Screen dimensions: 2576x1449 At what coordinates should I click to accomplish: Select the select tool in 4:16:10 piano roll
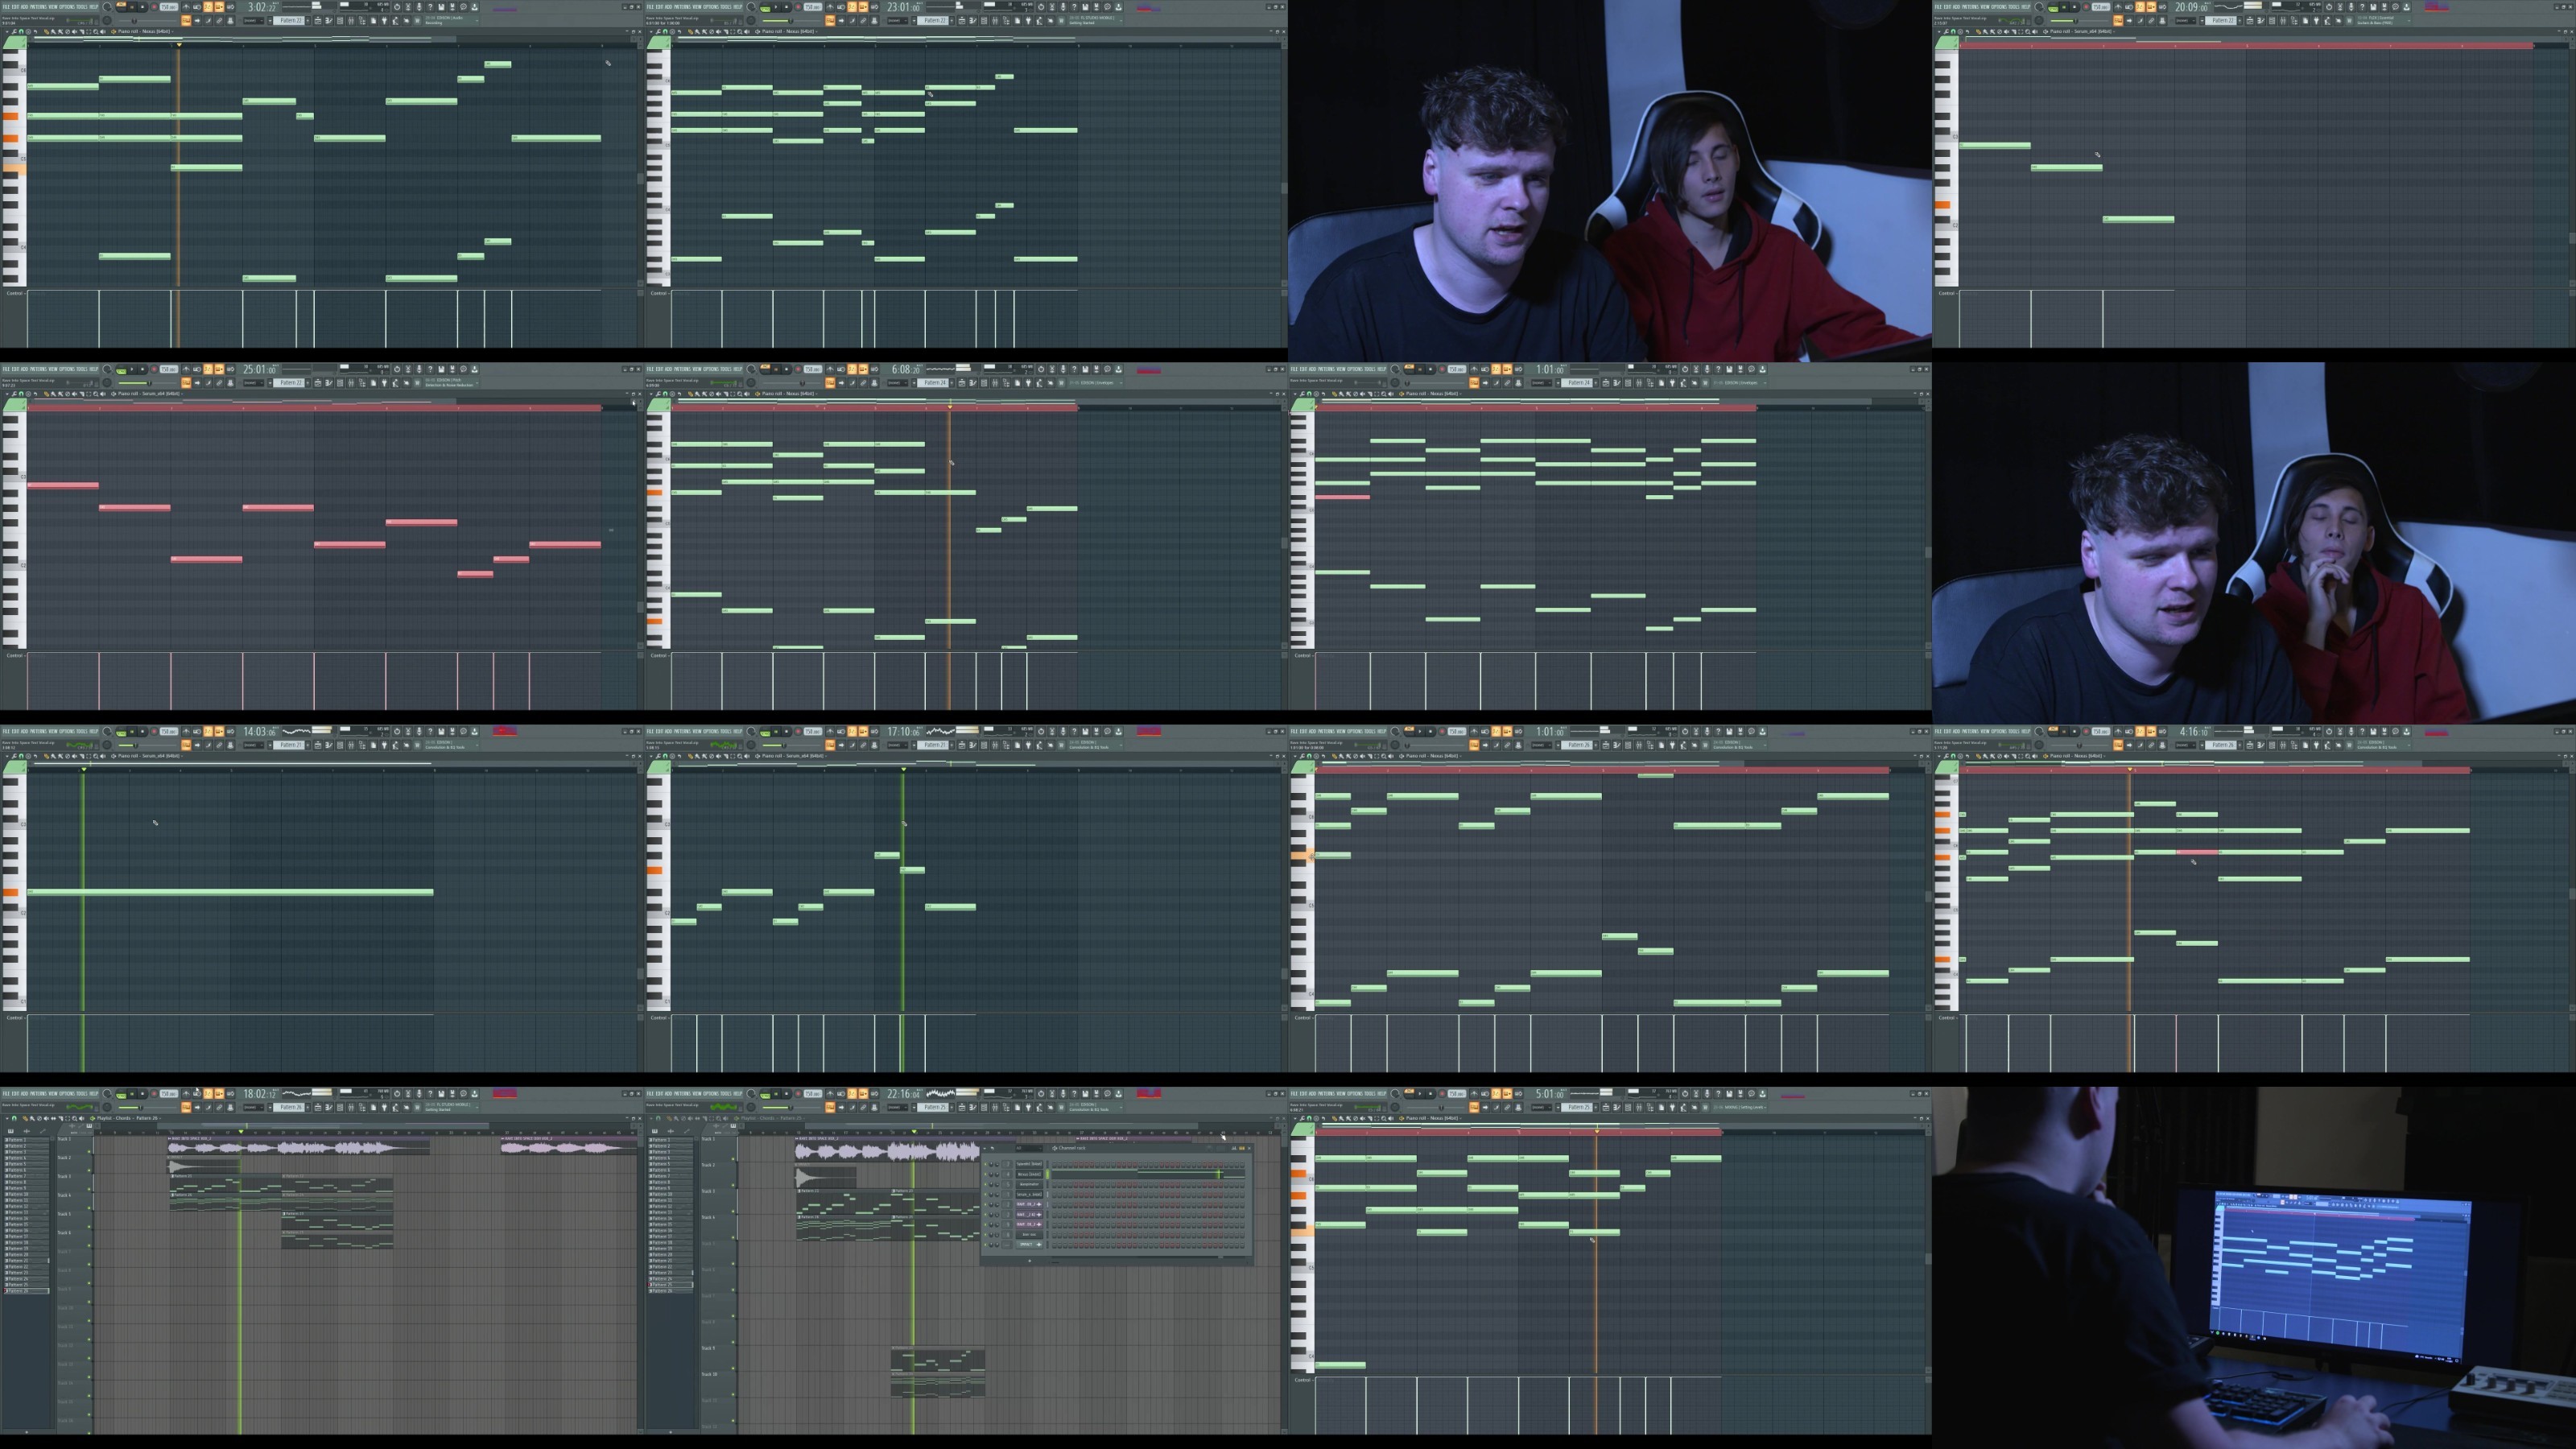point(2020,755)
